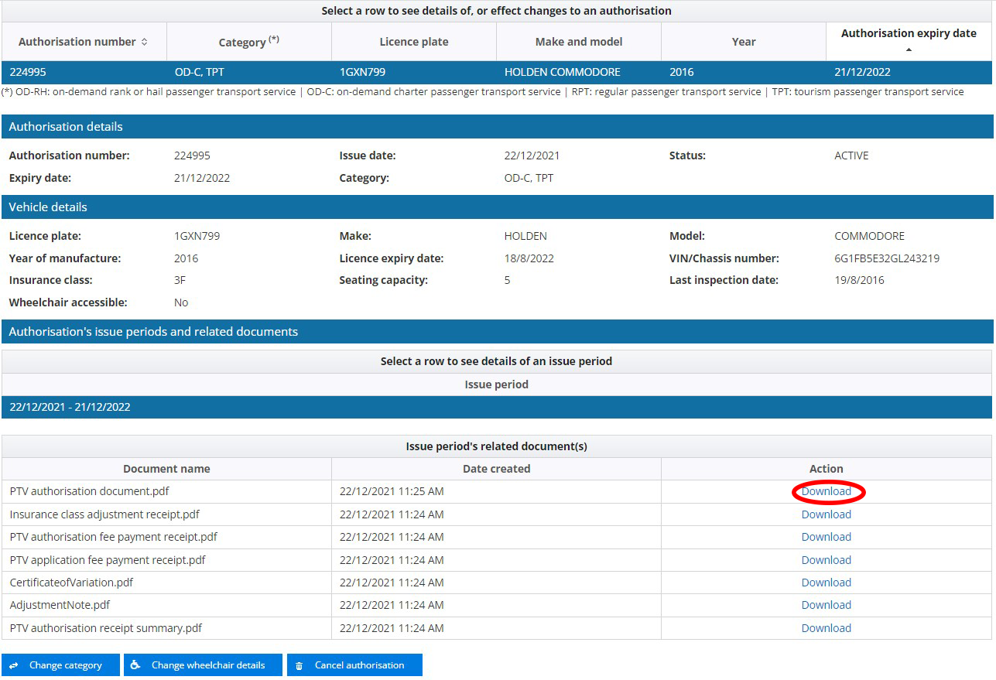Click Document name column header
The image size is (996, 680).
point(166,469)
